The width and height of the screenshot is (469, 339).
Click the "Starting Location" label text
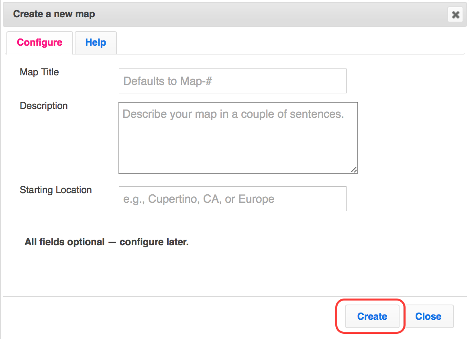click(x=56, y=190)
